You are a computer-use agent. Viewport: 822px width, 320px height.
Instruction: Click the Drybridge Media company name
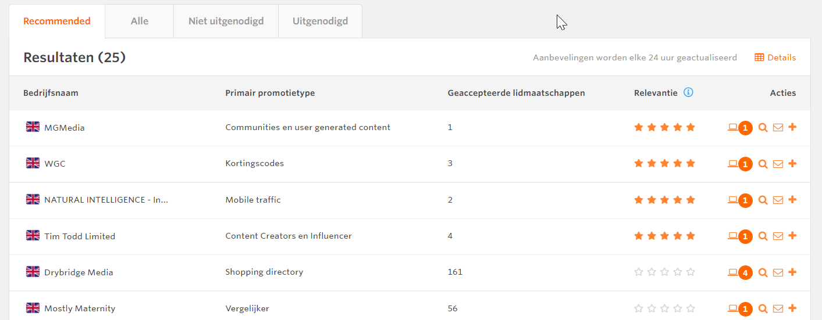click(x=79, y=272)
